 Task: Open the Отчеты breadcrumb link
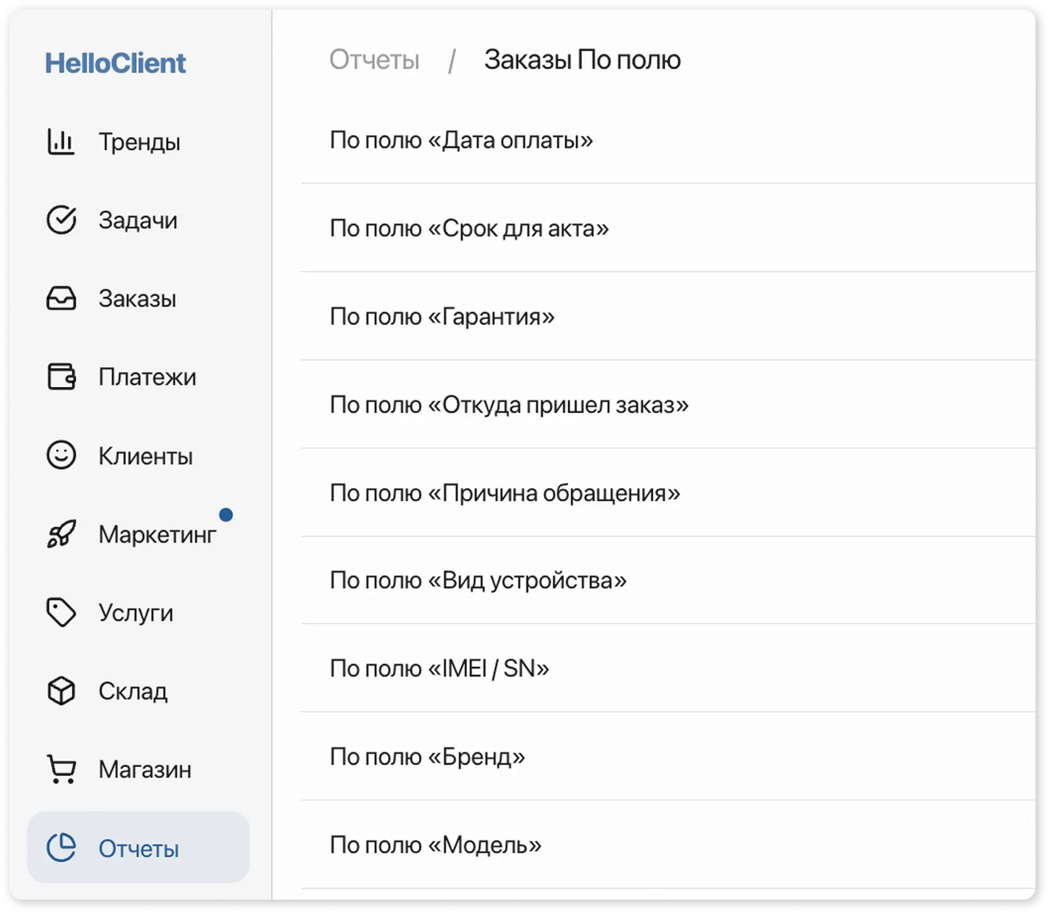[x=374, y=59]
